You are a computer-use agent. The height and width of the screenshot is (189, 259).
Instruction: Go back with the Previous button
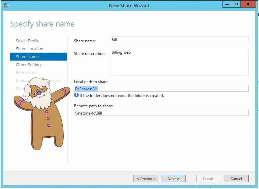[145, 178]
